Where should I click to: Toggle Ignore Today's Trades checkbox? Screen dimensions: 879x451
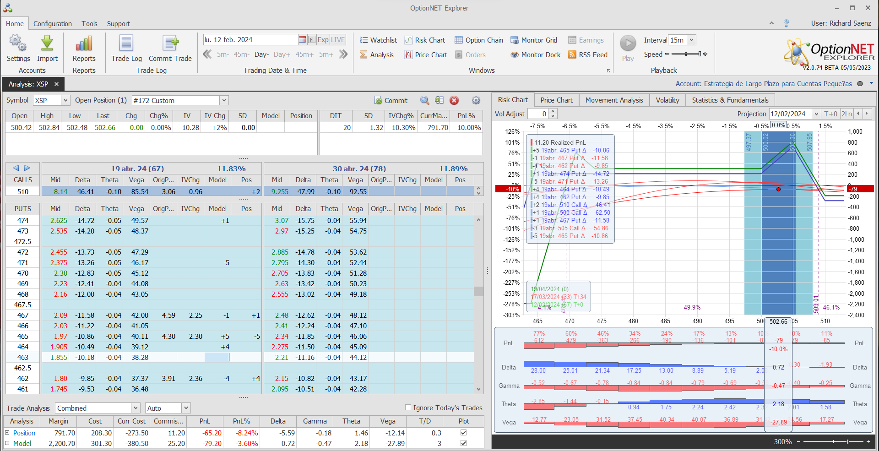click(408, 408)
